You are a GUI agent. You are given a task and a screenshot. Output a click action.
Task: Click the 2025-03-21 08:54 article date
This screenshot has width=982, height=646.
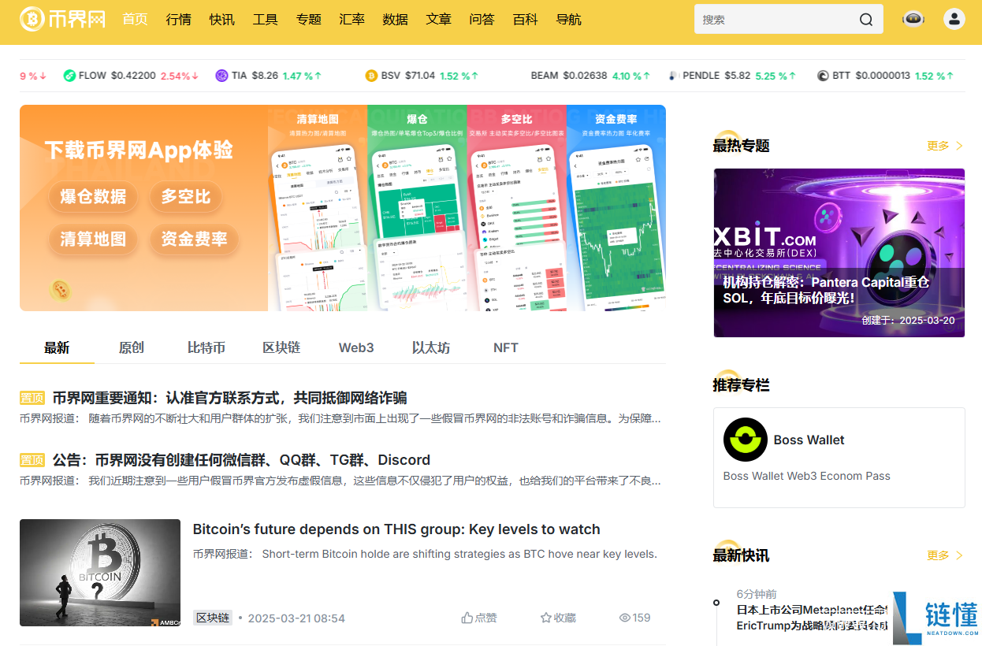tap(296, 618)
